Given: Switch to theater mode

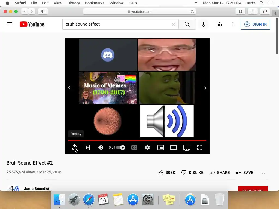Looking at the screenshot, I should (x=174, y=147).
